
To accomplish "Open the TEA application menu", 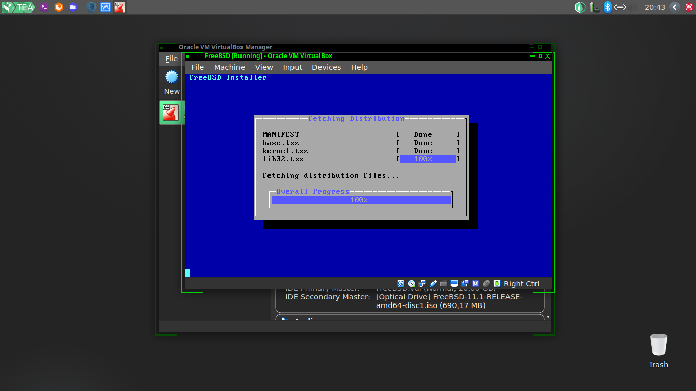I will [18, 7].
